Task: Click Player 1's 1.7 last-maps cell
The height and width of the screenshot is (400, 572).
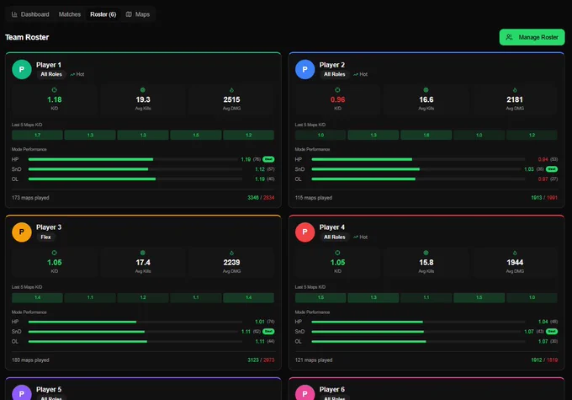Action: [x=37, y=136]
